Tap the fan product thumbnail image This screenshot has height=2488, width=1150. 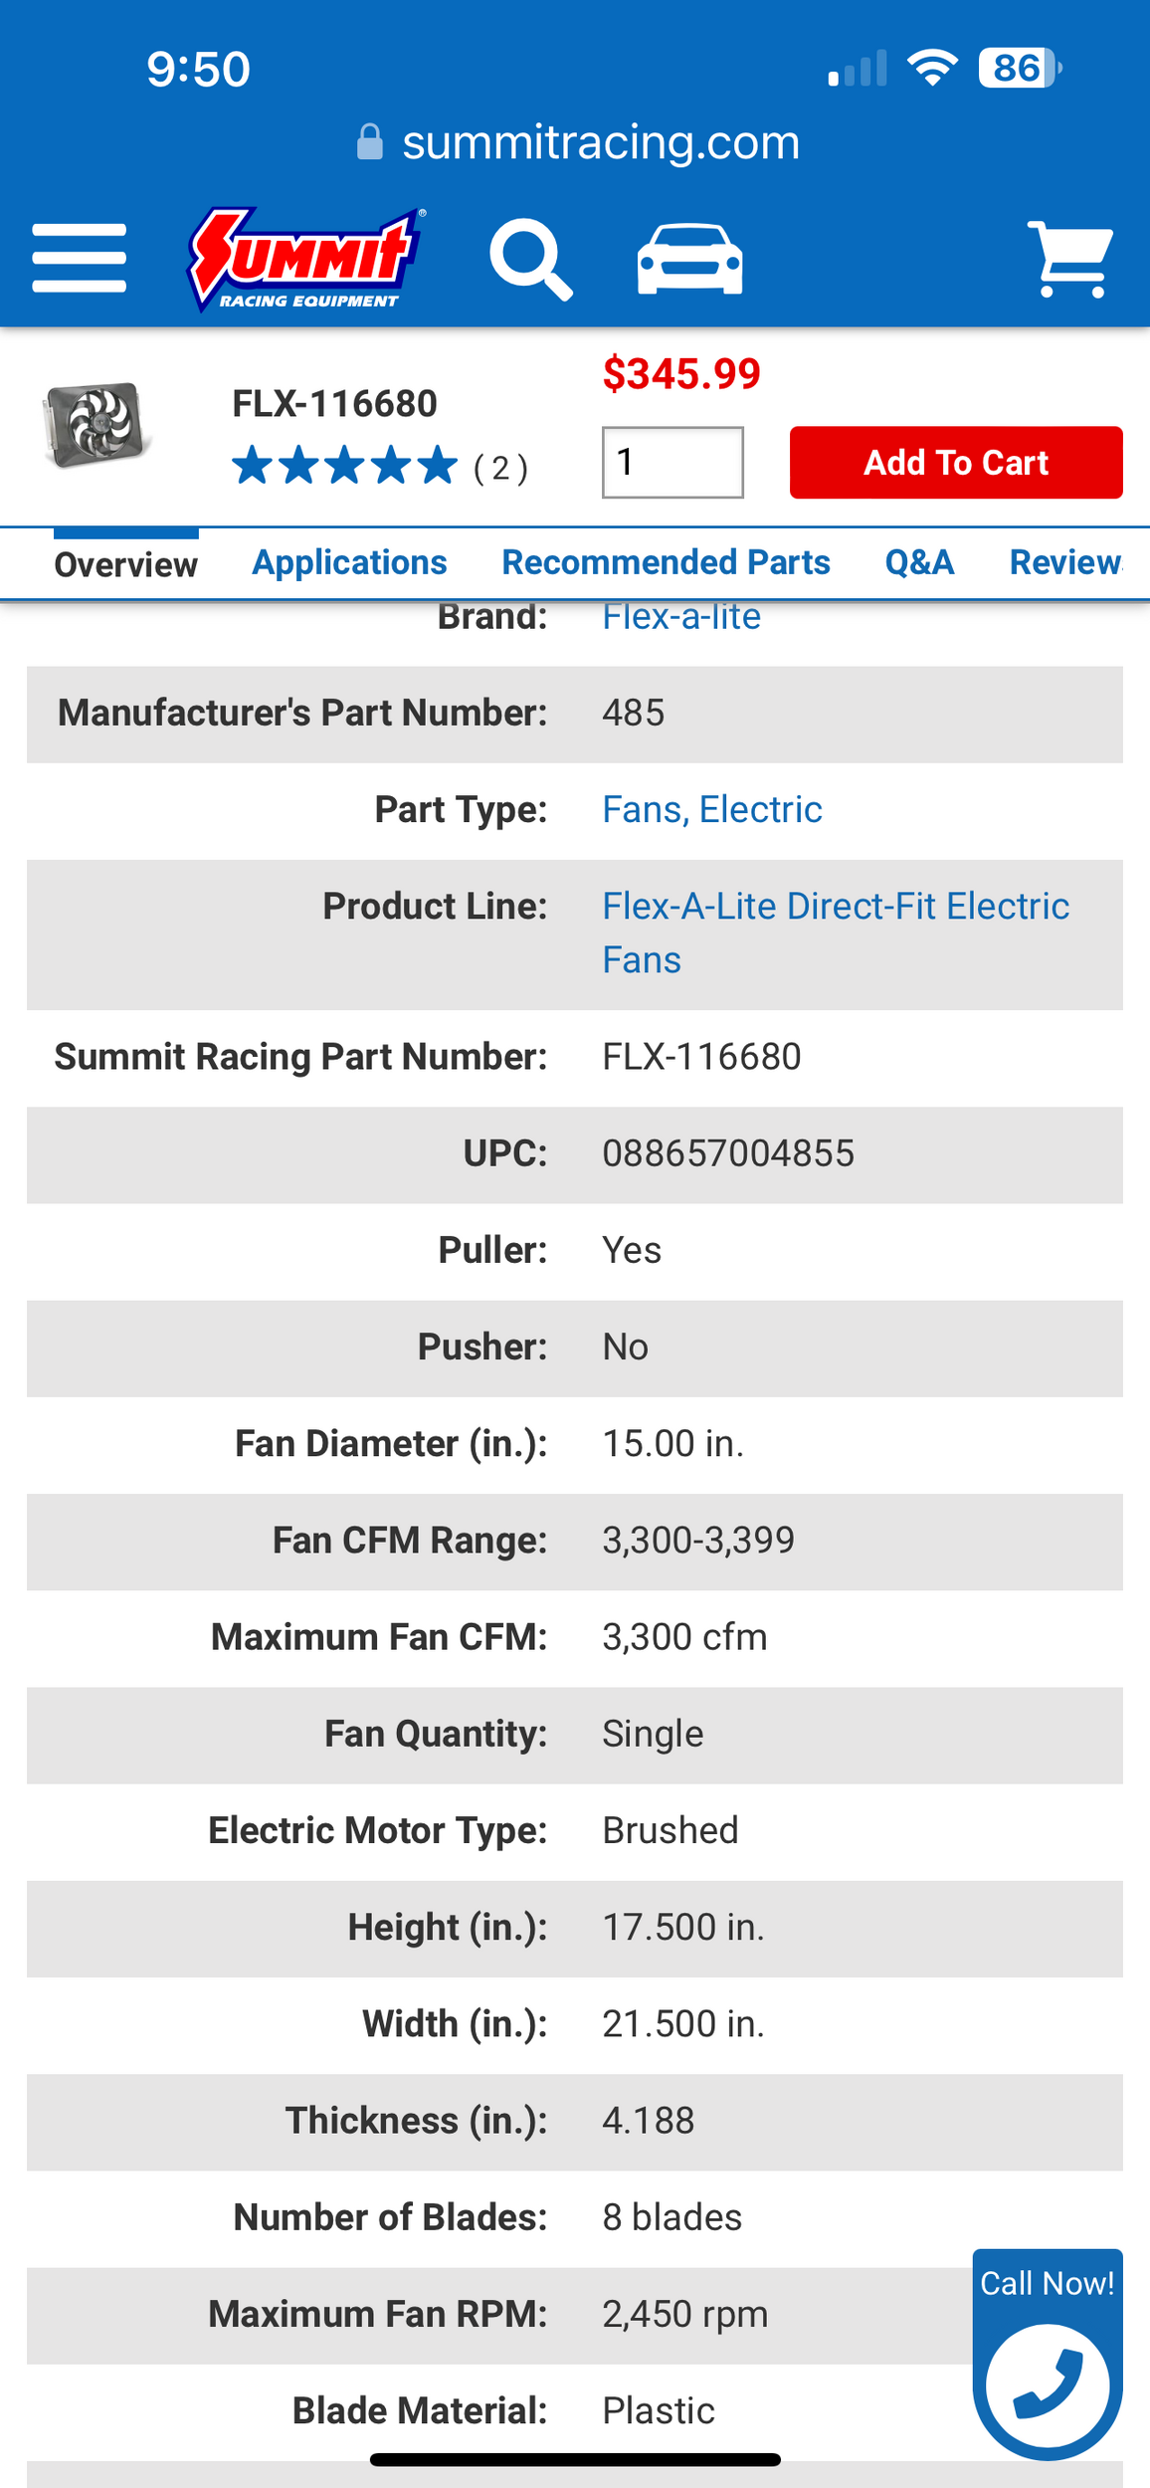pos(96,424)
